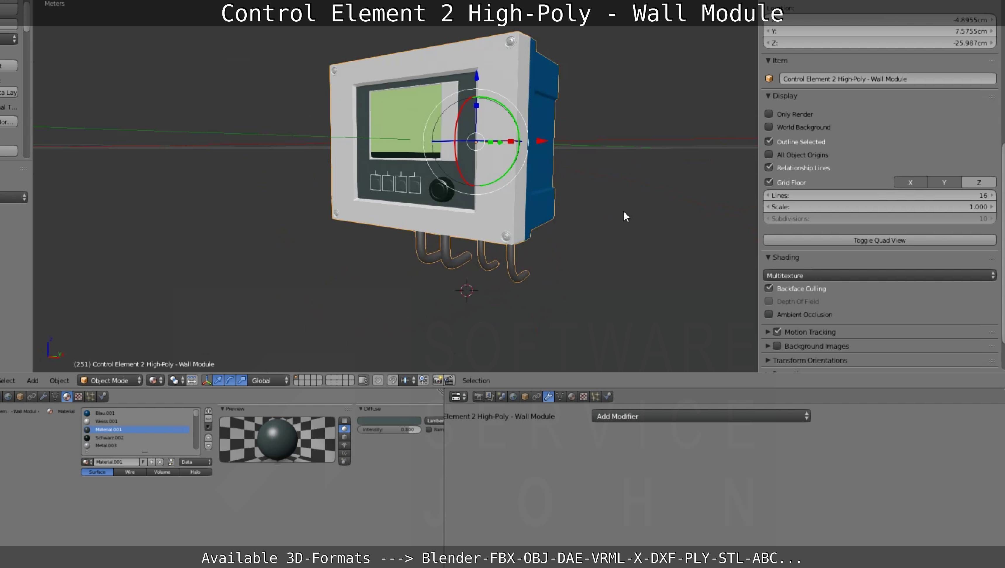Enable translate manipulator arrow icon
Screen dimensions: 1005x568
(x=219, y=380)
